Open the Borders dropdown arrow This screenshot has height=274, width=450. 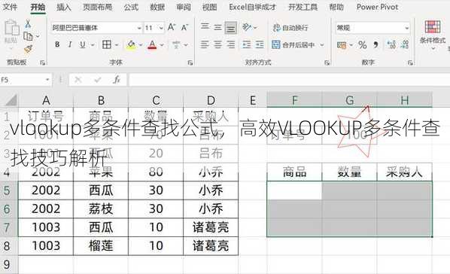coord(117,45)
